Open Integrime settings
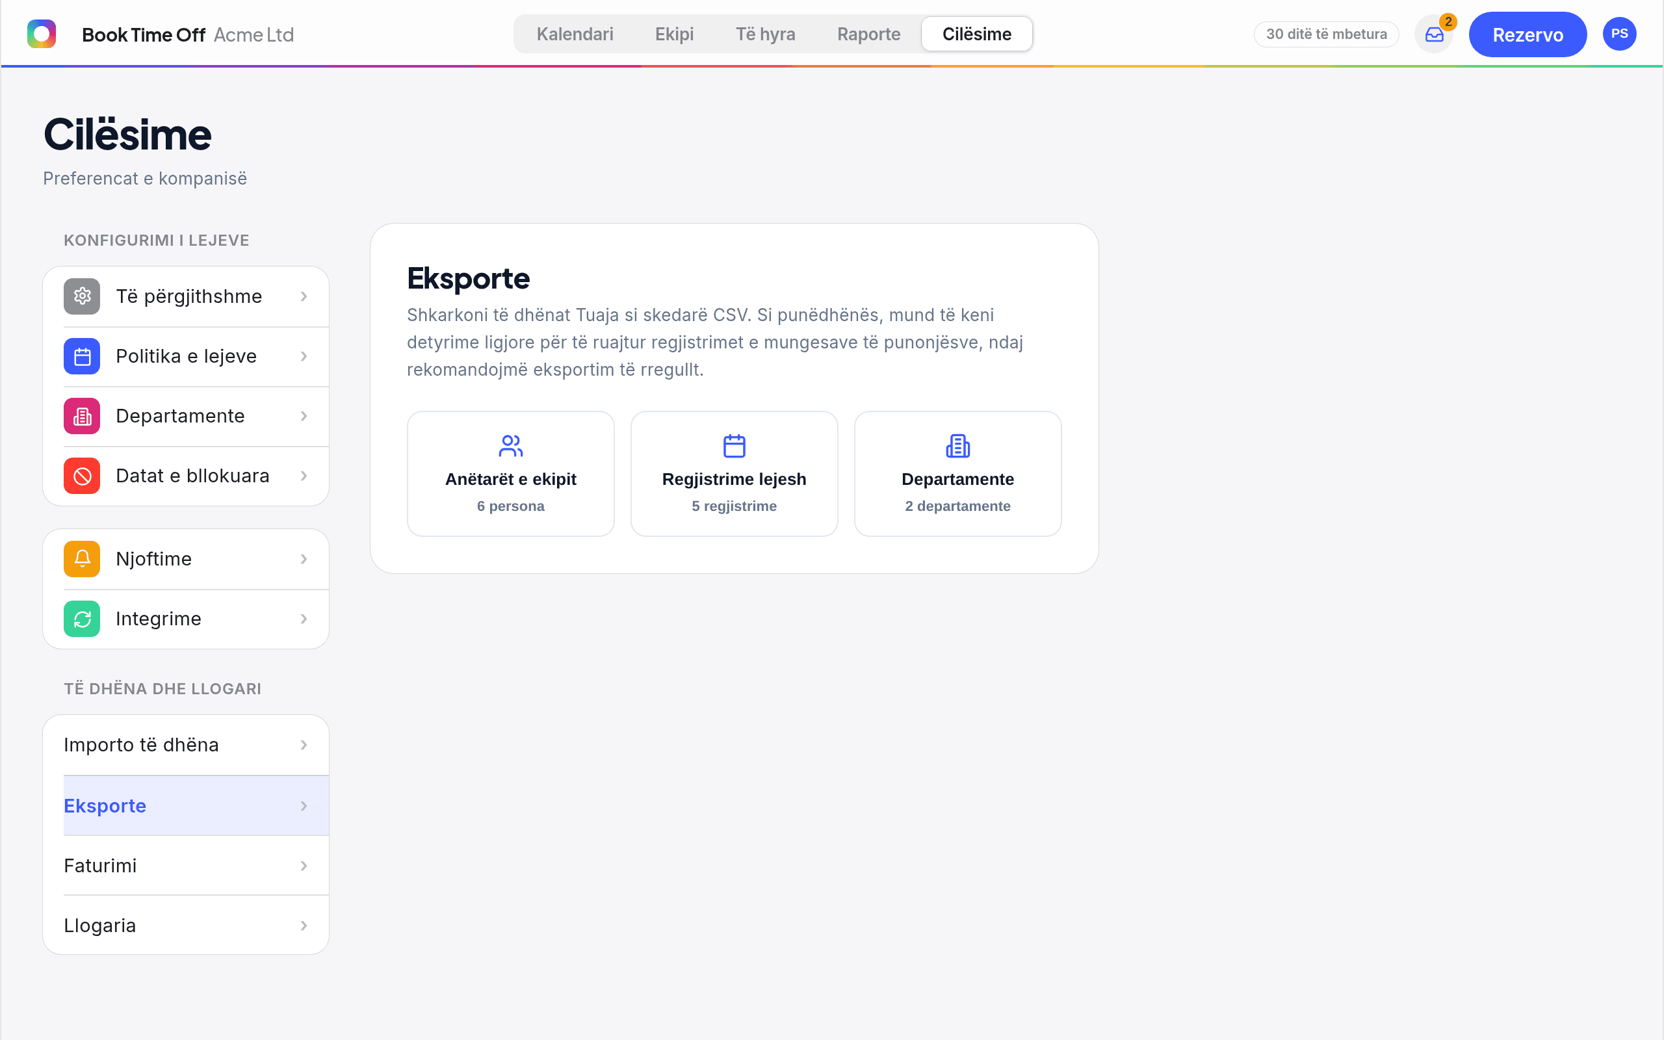This screenshot has width=1664, height=1040. point(186,619)
